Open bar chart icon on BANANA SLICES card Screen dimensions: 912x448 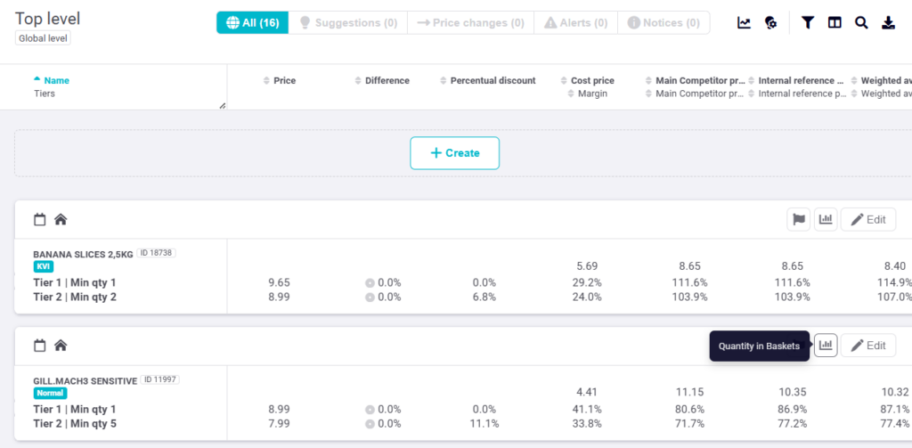826,219
